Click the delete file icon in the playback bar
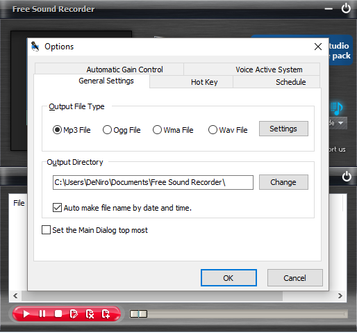 tap(90, 314)
